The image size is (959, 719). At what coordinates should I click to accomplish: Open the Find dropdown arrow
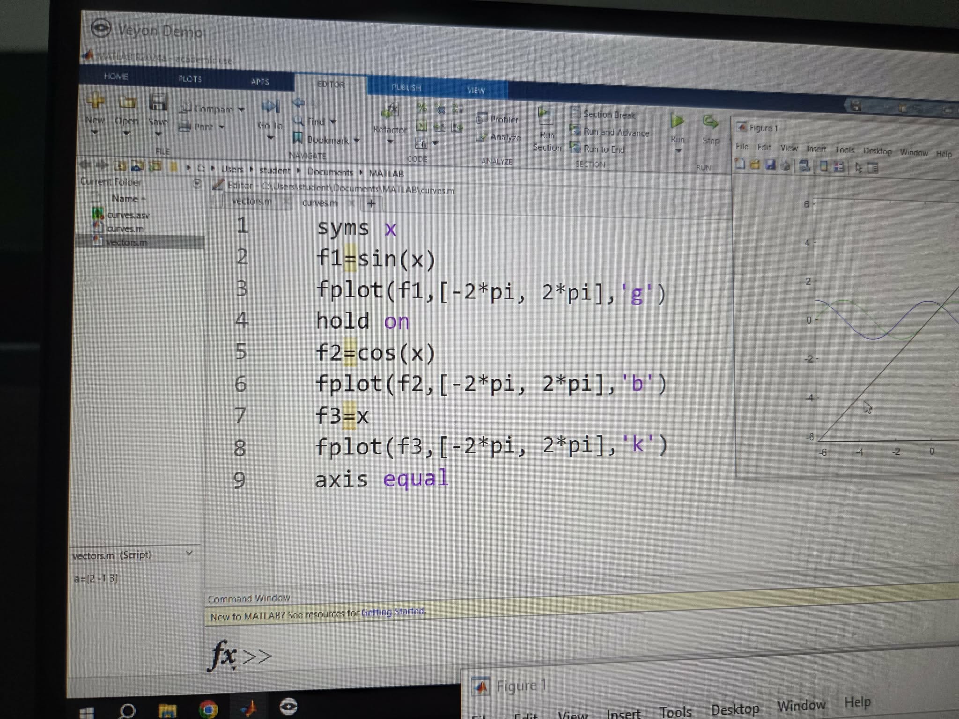tap(333, 122)
